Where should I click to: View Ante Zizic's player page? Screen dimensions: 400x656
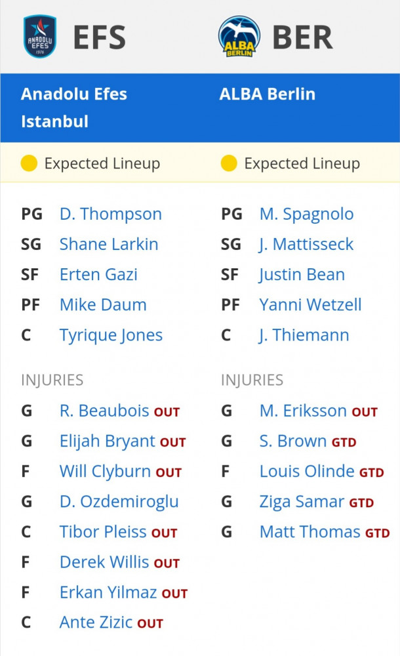pos(96,622)
